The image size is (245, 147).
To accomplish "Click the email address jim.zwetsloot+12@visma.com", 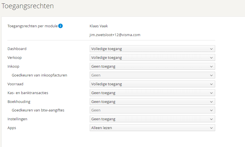I will coord(115,35).
